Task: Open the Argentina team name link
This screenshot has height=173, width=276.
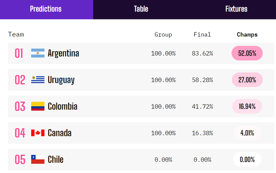Action: point(63,53)
